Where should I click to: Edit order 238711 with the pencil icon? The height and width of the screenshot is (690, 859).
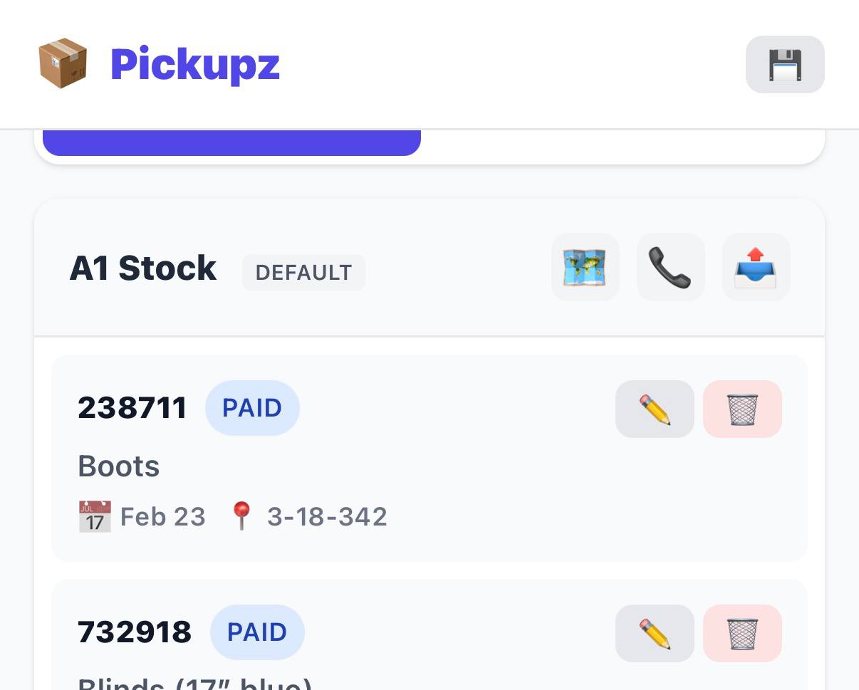pyautogui.click(x=655, y=409)
